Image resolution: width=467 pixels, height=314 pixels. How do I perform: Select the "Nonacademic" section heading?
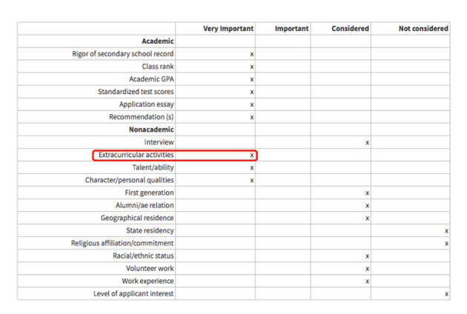[151, 130]
